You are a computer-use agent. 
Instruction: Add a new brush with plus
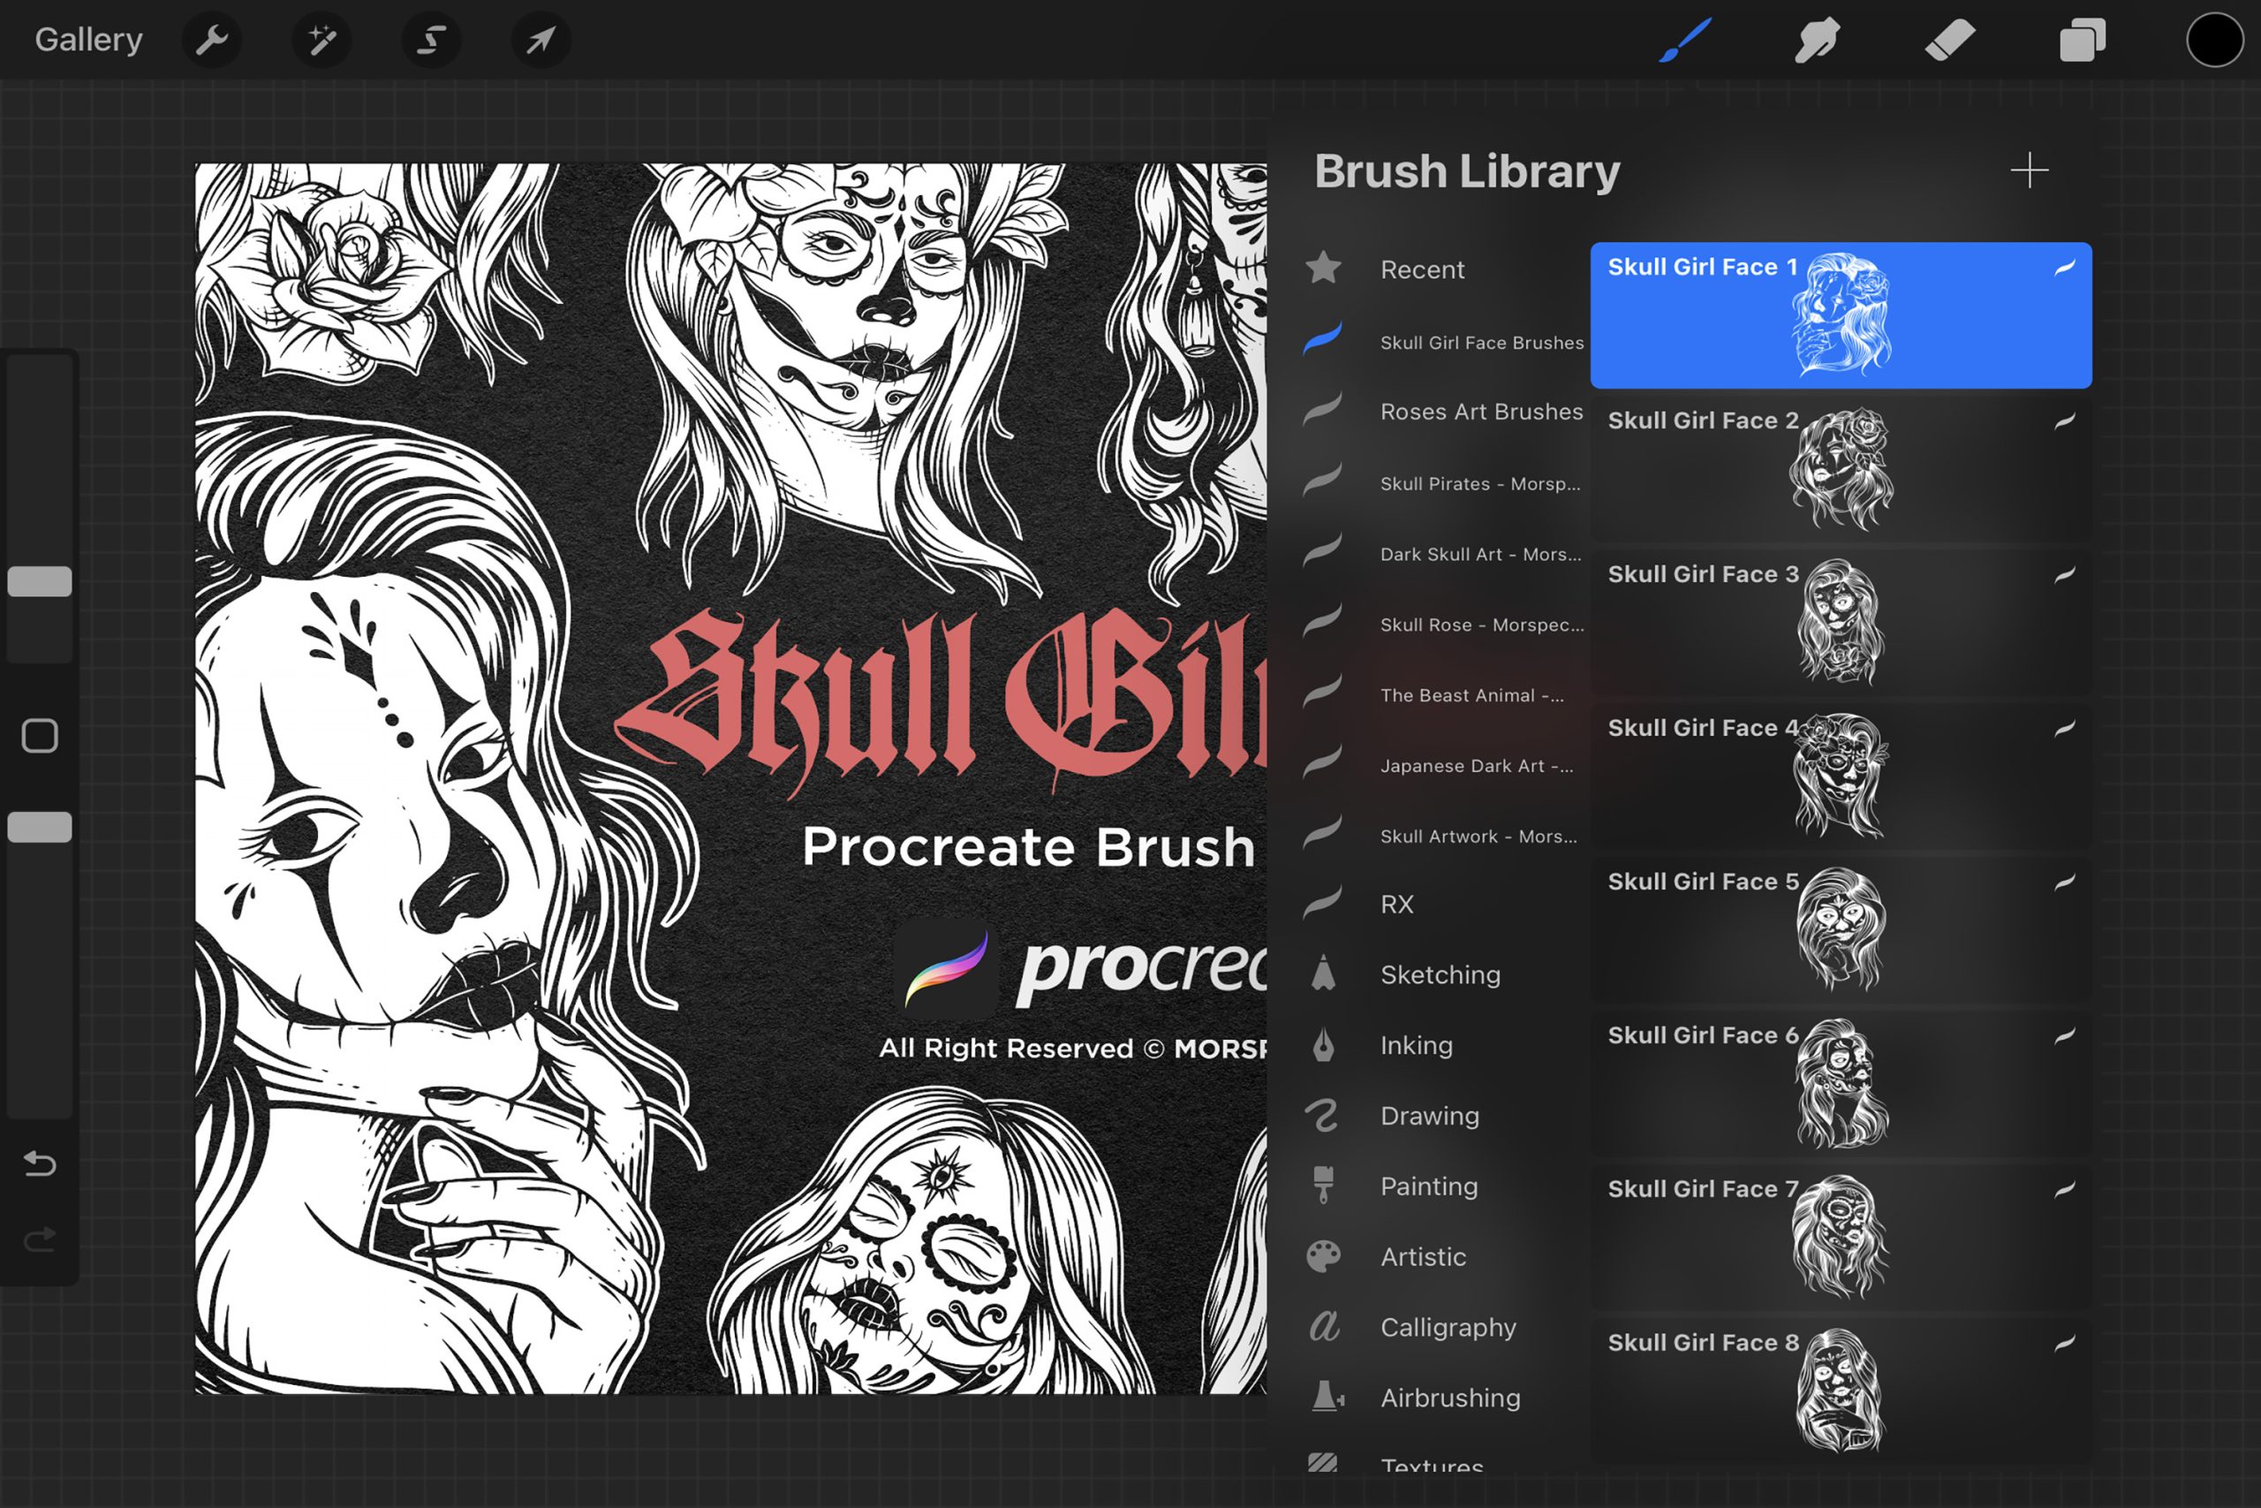click(x=2029, y=171)
